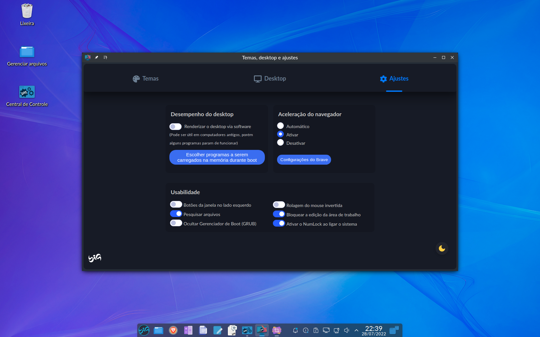
Task: Click the info updates icon in the system tray
Action: [306, 330]
